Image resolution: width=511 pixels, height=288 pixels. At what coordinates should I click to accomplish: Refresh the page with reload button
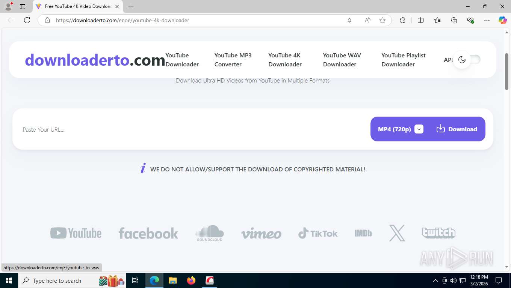click(x=27, y=20)
